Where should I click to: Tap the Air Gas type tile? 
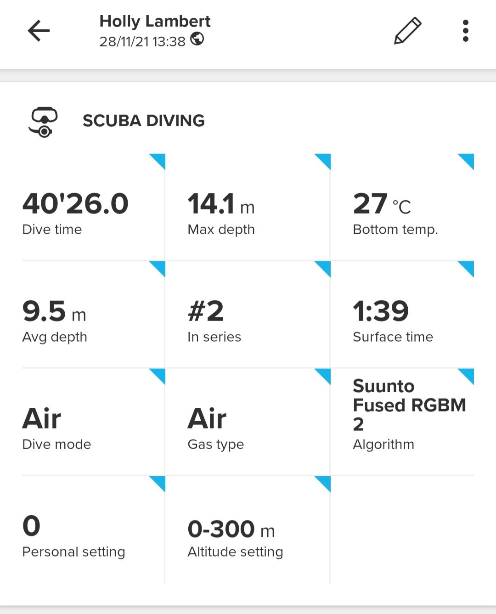207,419
